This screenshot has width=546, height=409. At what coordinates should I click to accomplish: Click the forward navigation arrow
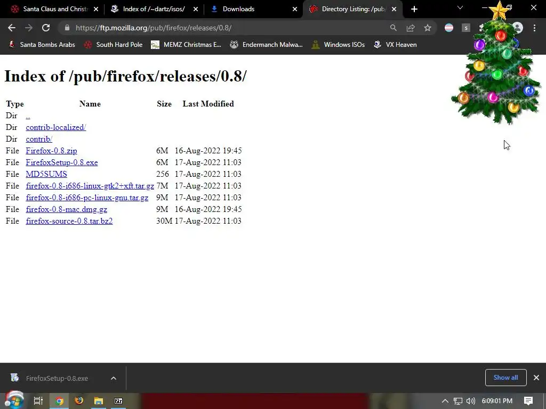[x=29, y=28]
